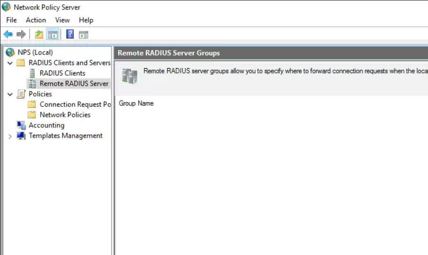Select the Policies tree label
This screenshot has height=255, width=428.
40,94
